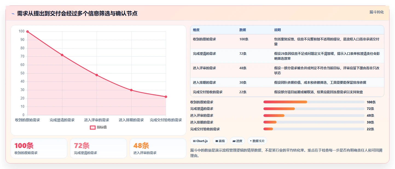Click the 表格 tag chip
Screen dimensions: 395x169
click(220, 141)
